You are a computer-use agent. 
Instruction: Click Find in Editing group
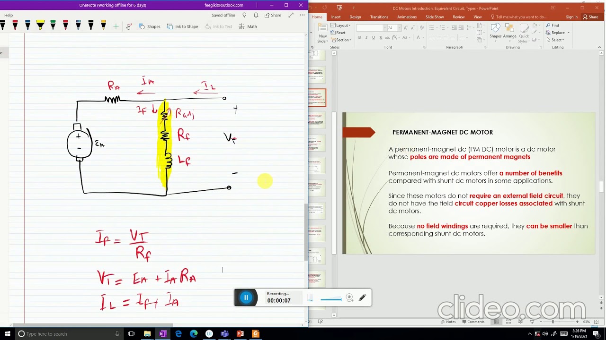point(552,25)
